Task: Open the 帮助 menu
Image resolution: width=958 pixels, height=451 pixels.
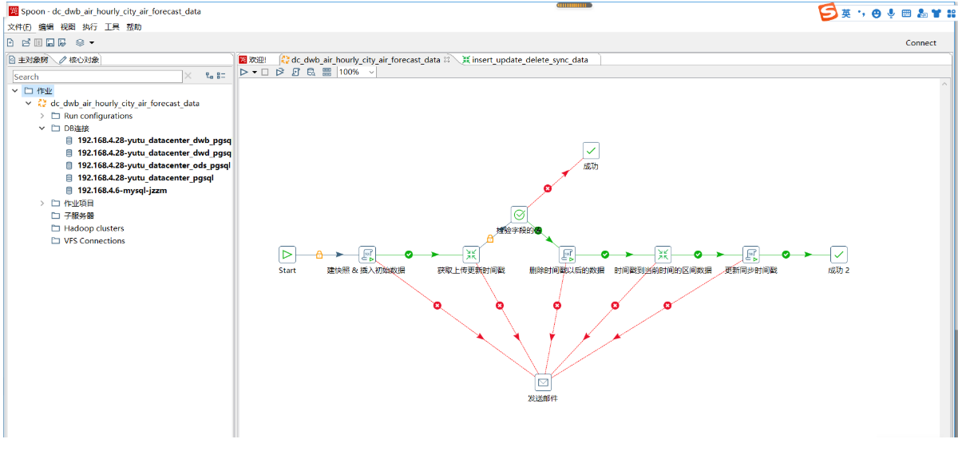Action: pyautogui.click(x=134, y=27)
